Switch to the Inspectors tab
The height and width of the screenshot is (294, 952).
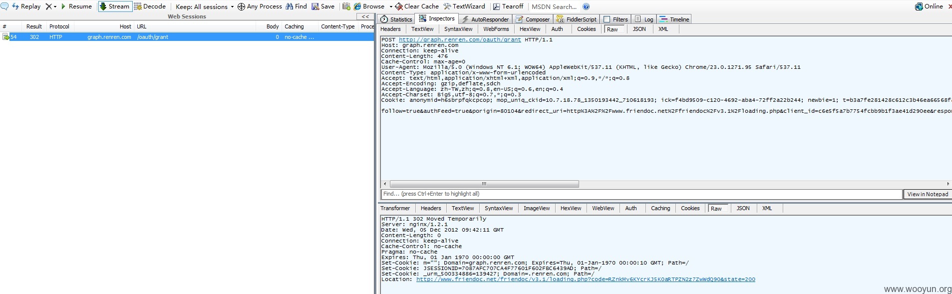(437, 18)
